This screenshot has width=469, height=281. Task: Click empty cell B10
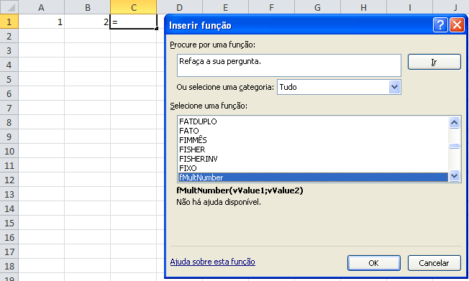(87, 151)
